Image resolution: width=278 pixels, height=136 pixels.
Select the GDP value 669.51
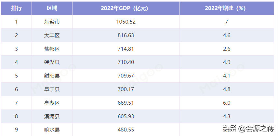126,103
